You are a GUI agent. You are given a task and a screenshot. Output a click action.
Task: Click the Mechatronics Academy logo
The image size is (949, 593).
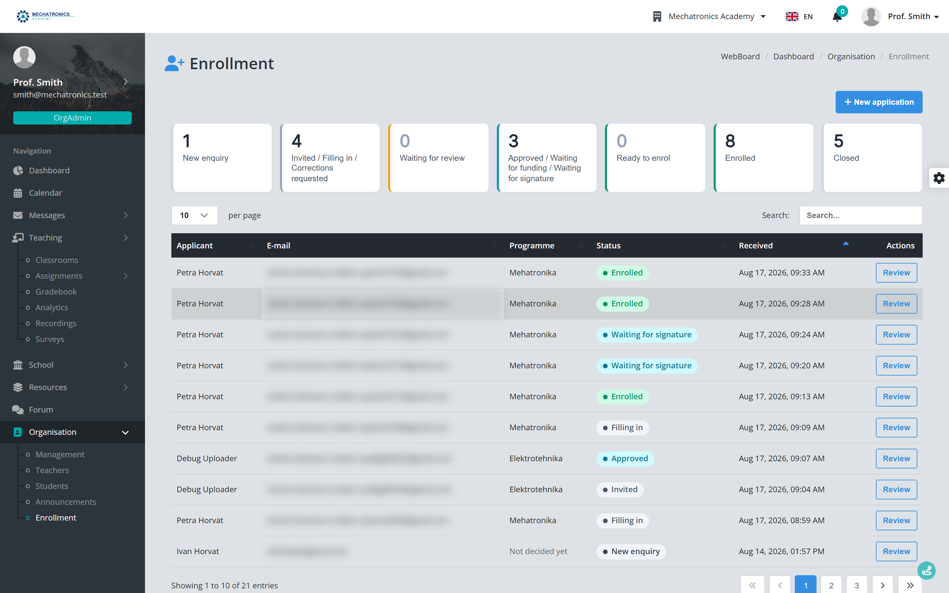(x=45, y=16)
